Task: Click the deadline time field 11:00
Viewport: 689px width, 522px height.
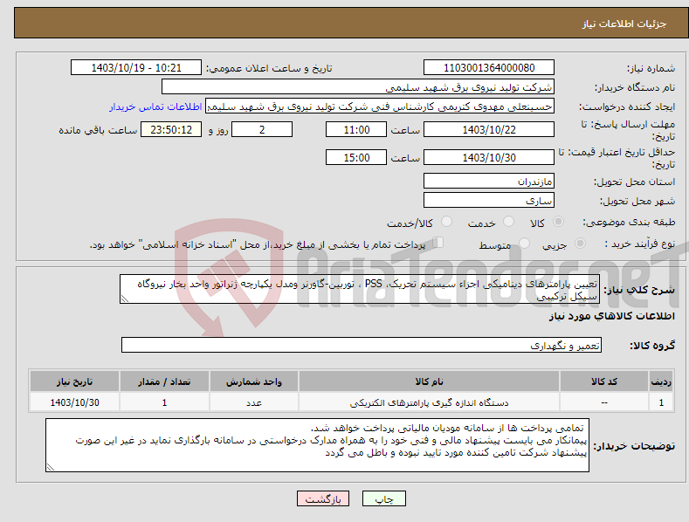Action: pos(356,129)
